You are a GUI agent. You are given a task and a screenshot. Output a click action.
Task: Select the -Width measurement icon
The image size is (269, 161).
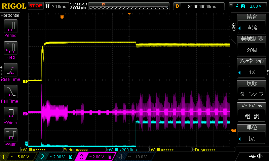pyautogui.click(x=11, y=135)
